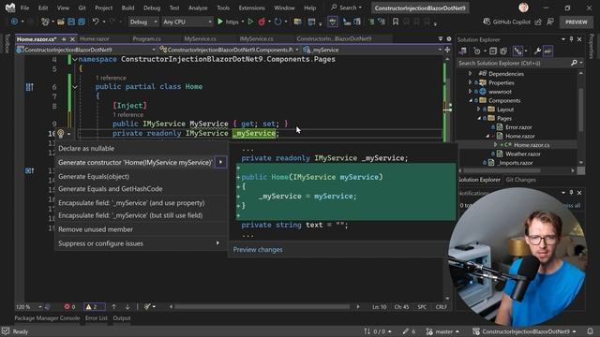Collapse the Pages folder
Screen dimensions: 600x337
(x=479, y=118)
